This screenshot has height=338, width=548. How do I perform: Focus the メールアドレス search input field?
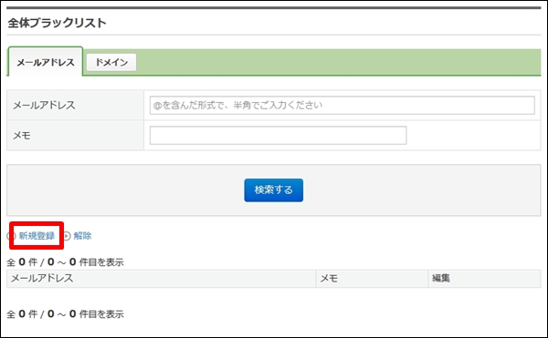coord(342,106)
